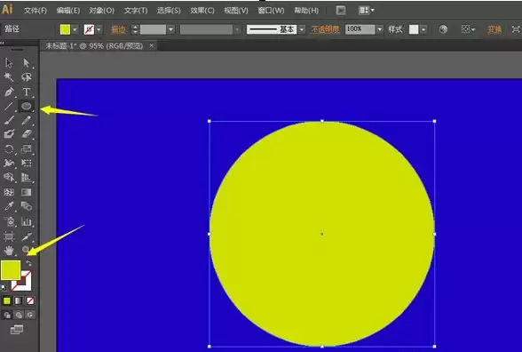Set fill mode to None

[30, 301]
